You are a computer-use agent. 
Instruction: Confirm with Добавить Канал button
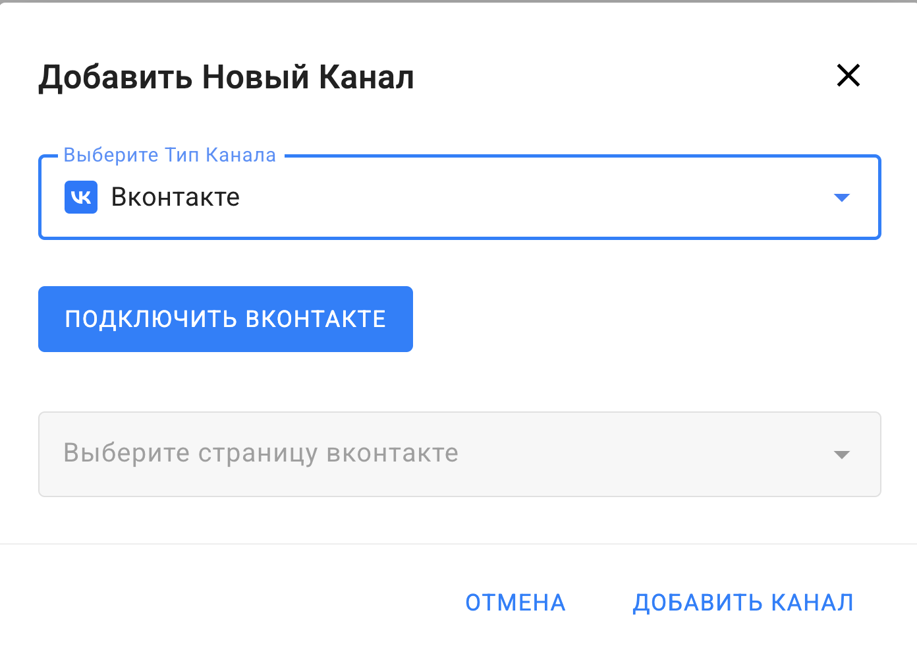point(743,603)
